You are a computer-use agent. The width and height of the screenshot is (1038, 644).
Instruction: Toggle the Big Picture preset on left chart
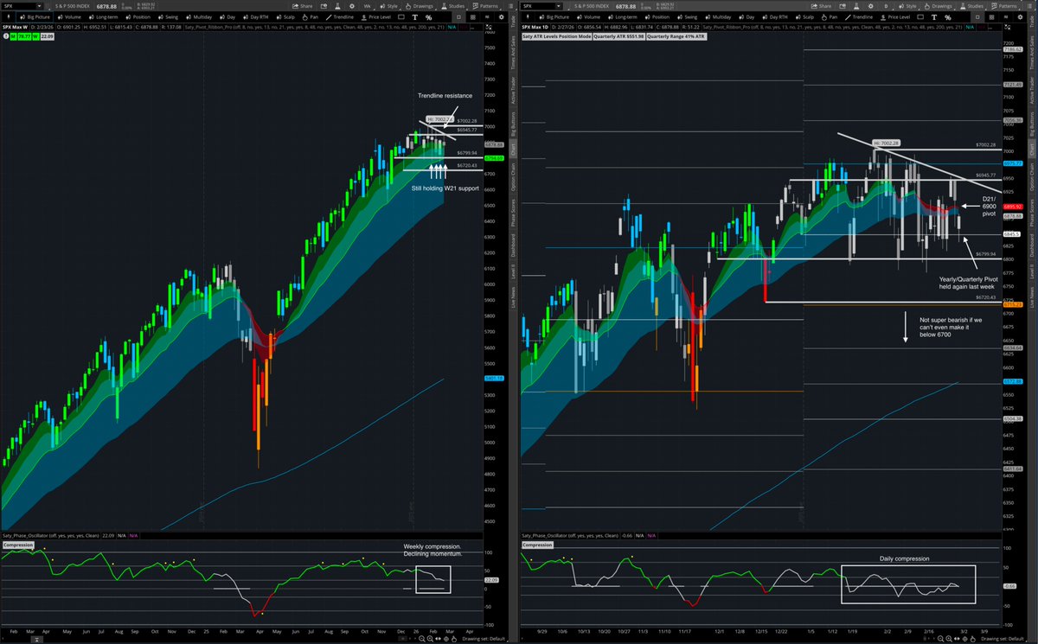pos(33,17)
